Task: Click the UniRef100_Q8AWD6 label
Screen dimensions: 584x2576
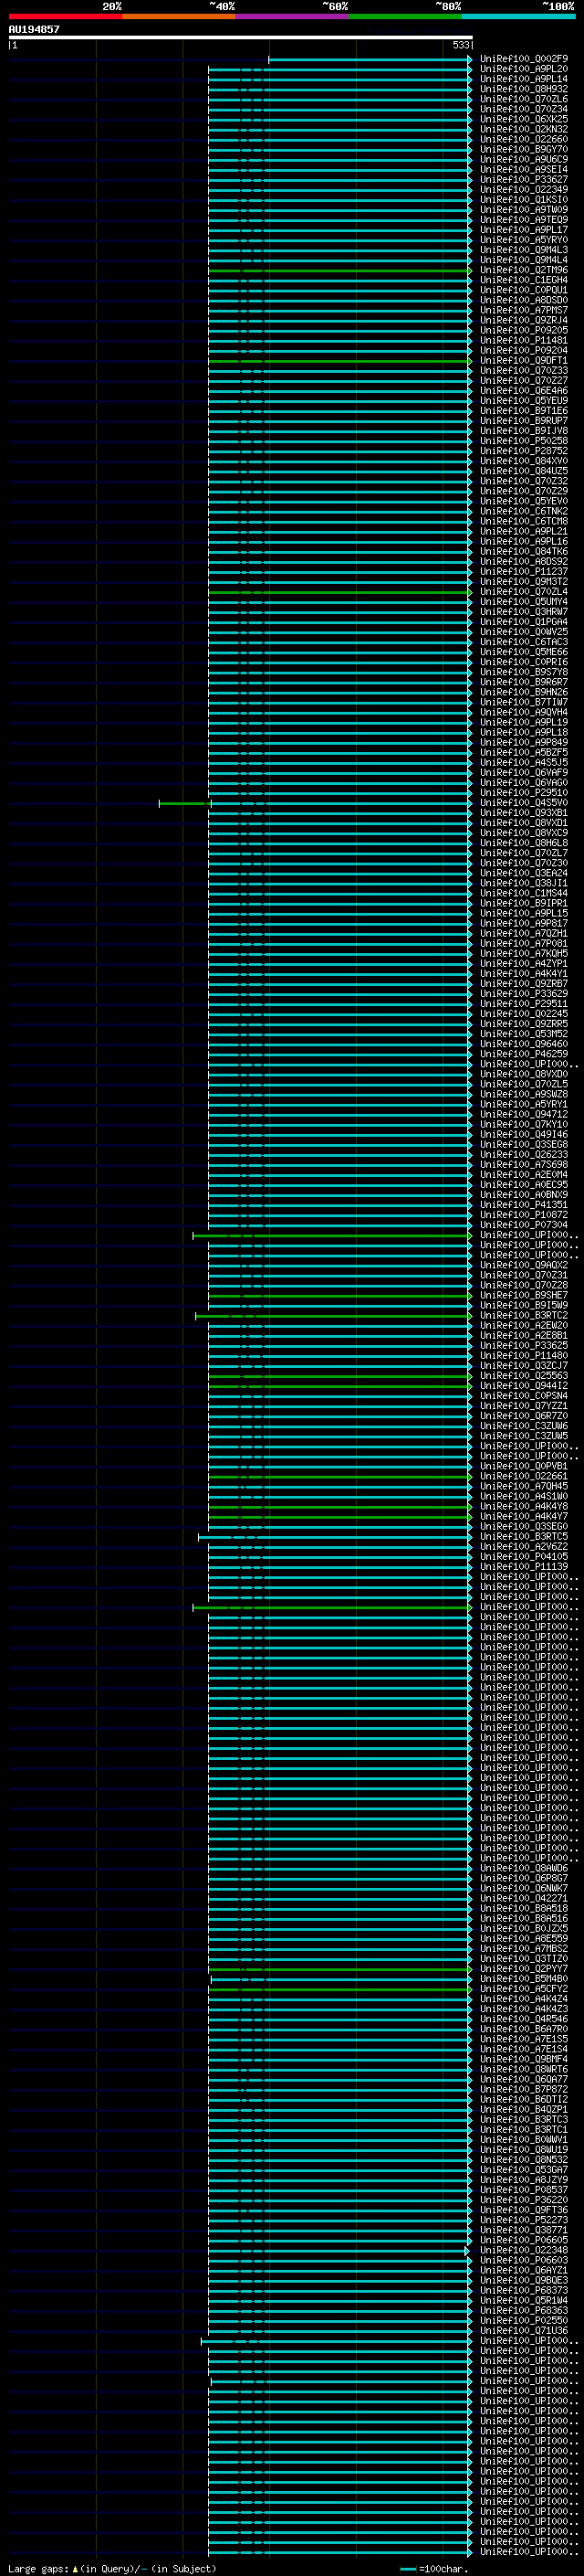Action: pyautogui.click(x=523, y=1867)
